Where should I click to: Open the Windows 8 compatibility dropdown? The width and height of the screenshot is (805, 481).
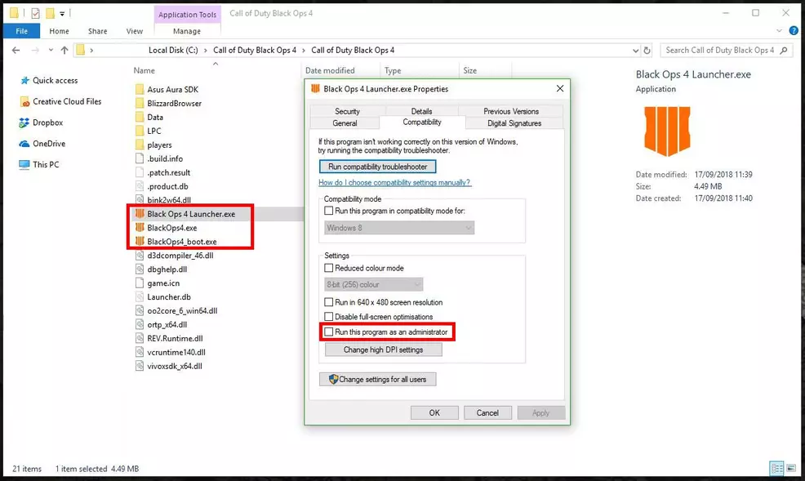click(399, 228)
